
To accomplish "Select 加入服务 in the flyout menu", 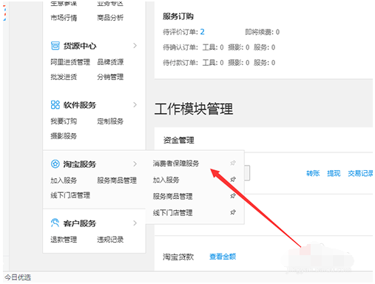I will click(x=166, y=180).
